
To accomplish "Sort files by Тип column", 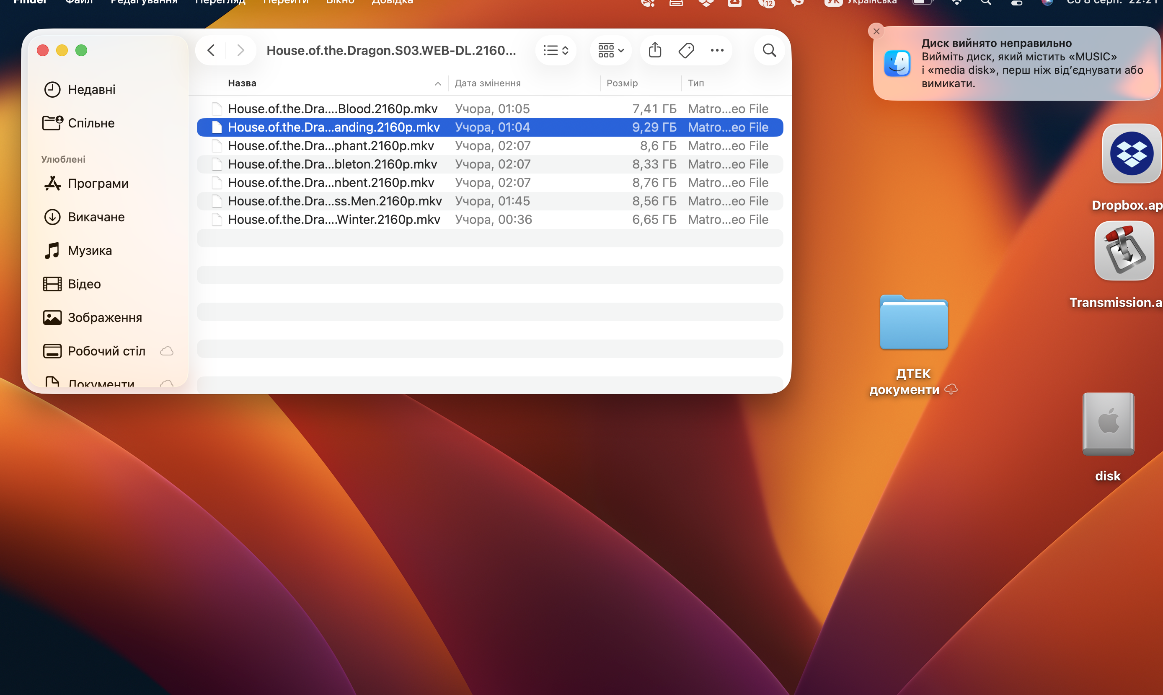I will coord(696,83).
